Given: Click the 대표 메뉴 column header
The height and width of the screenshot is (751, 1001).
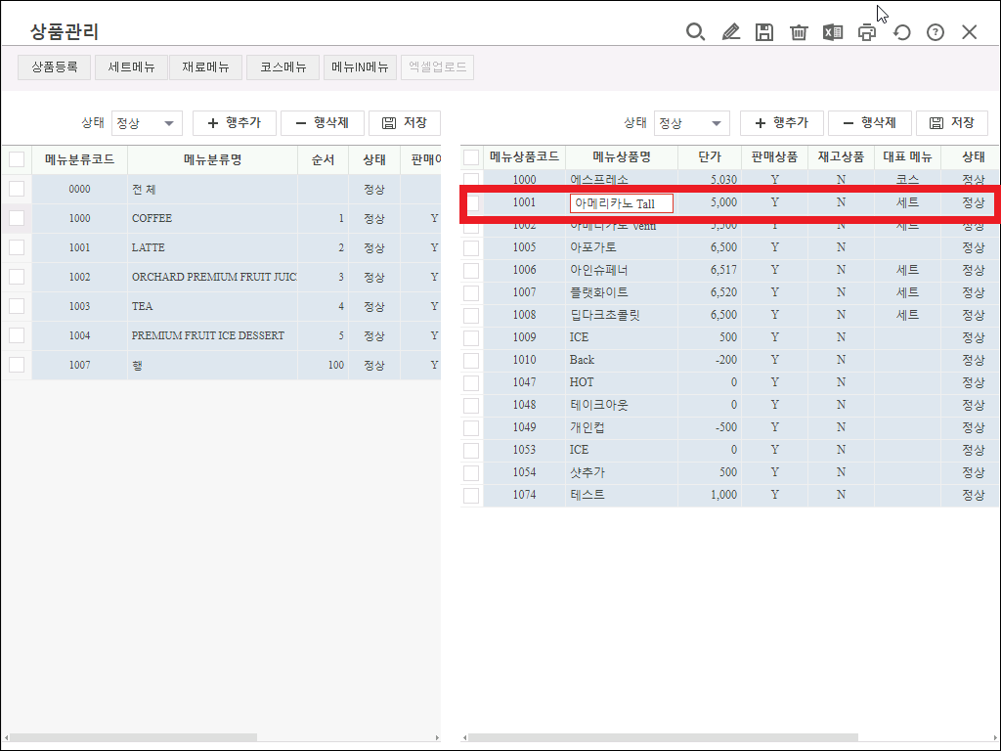Looking at the screenshot, I should pos(907,157).
